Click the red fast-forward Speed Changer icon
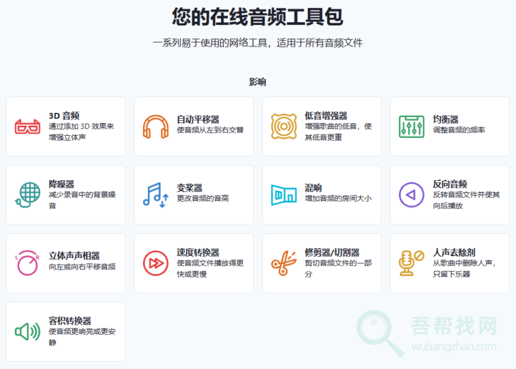 [x=156, y=263]
